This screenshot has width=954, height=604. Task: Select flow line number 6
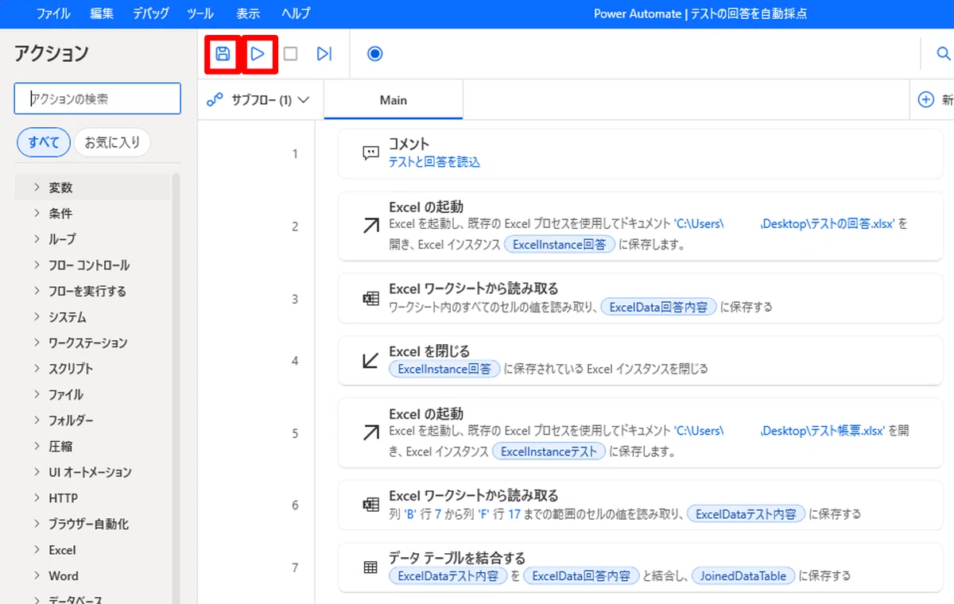pos(295,505)
